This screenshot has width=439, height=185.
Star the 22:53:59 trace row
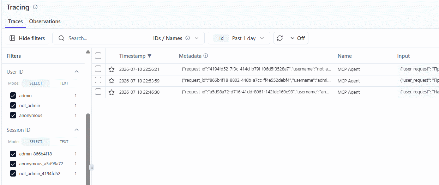click(x=112, y=81)
